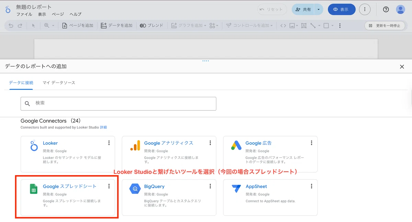The image size is (412, 222).
Task: Open the zoom magnifier tool
Action: [47, 26]
